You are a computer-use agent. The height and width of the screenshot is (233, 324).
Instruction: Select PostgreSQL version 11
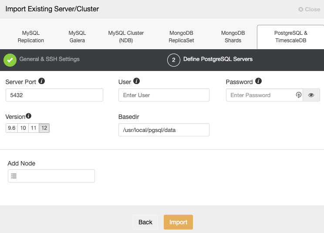[x=34, y=128]
